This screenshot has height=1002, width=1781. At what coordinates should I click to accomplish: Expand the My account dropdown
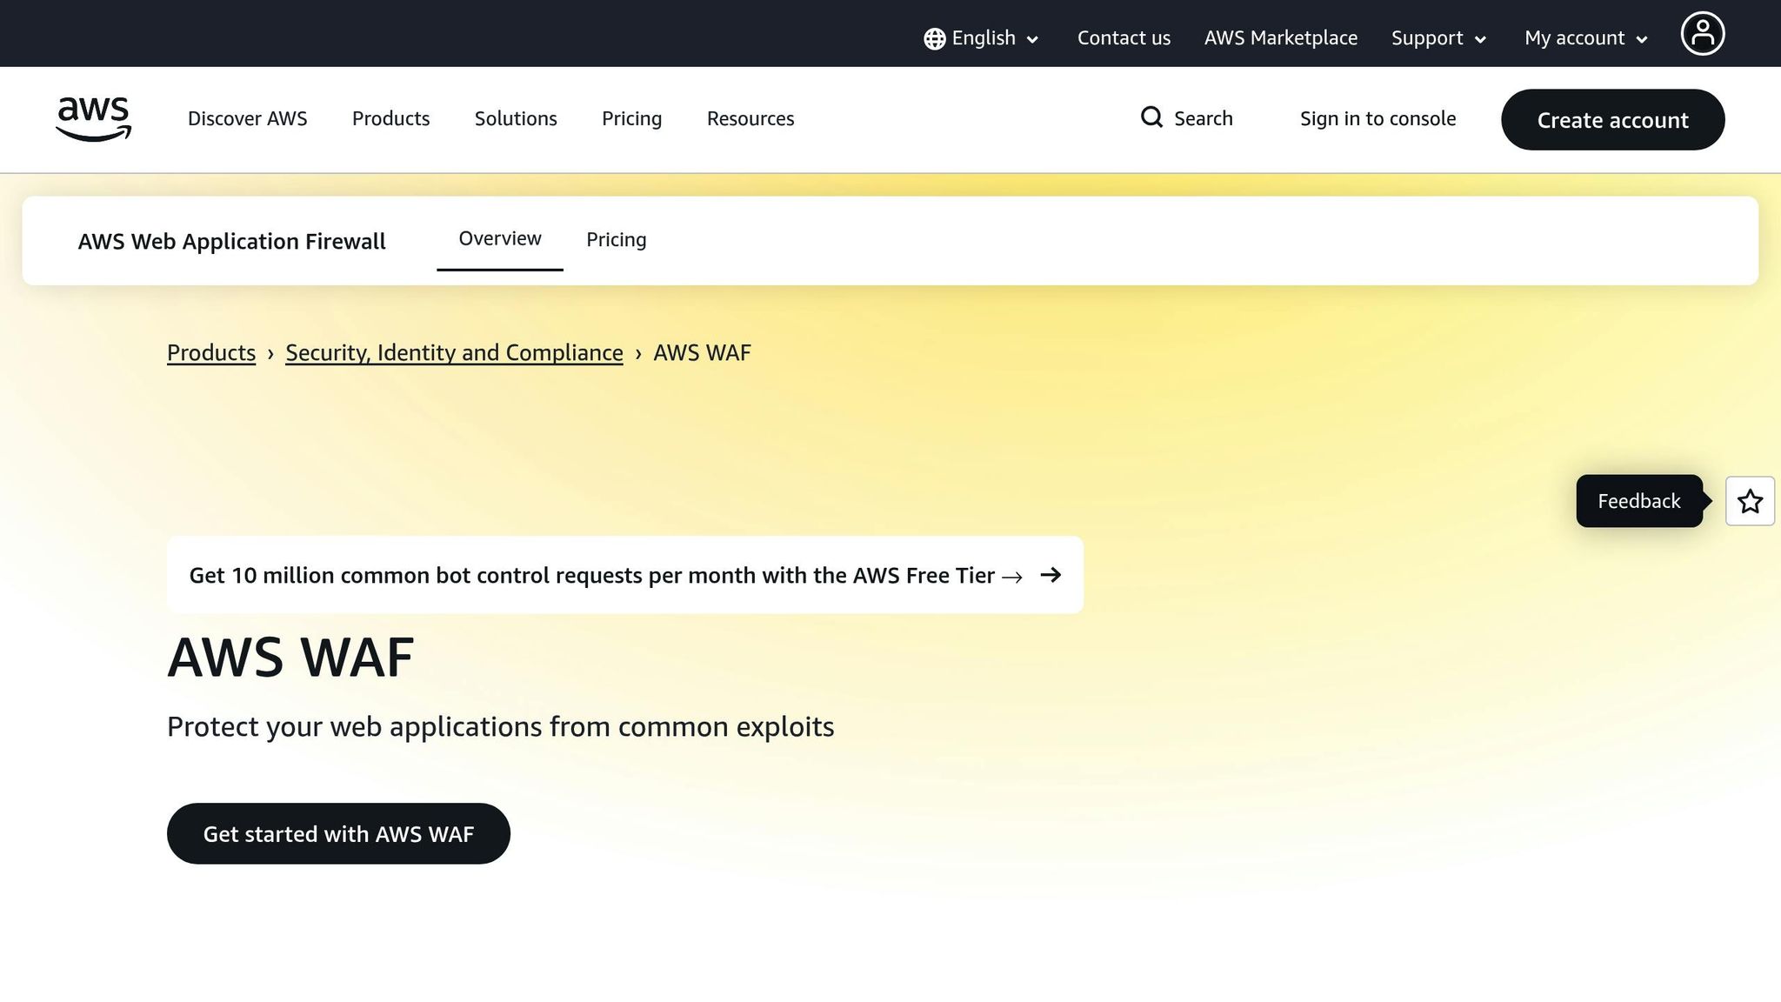1585,38
